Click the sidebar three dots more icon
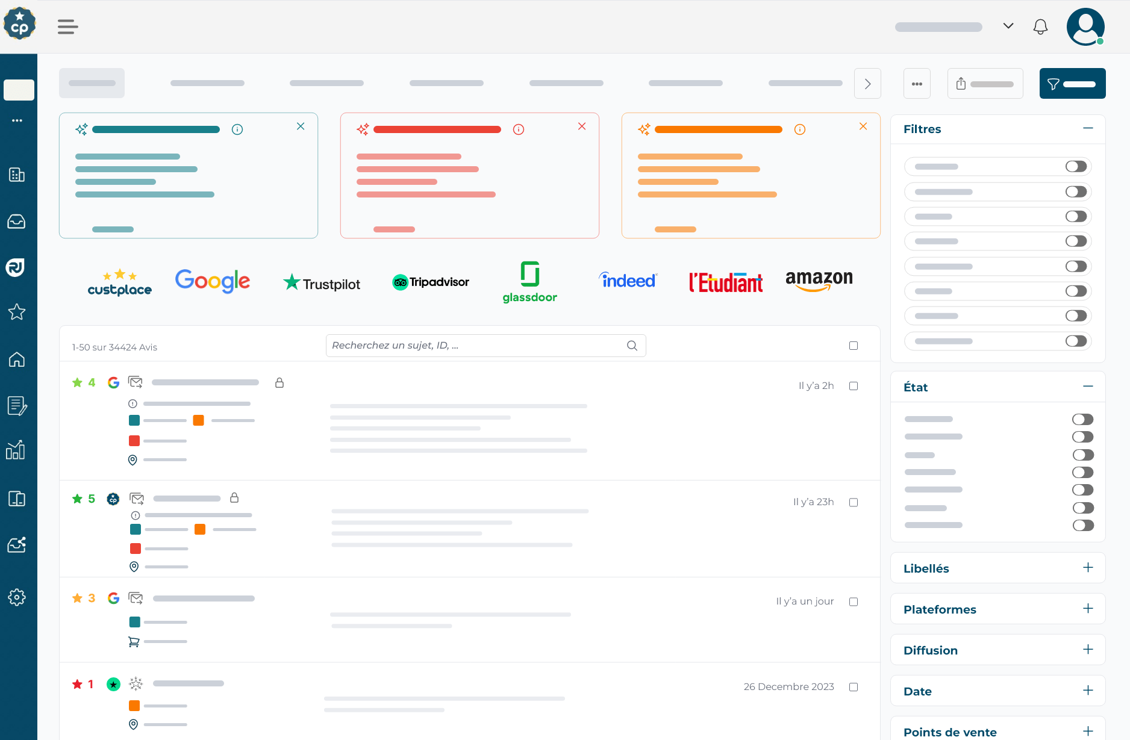1130x740 pixels. coord(17,120)
